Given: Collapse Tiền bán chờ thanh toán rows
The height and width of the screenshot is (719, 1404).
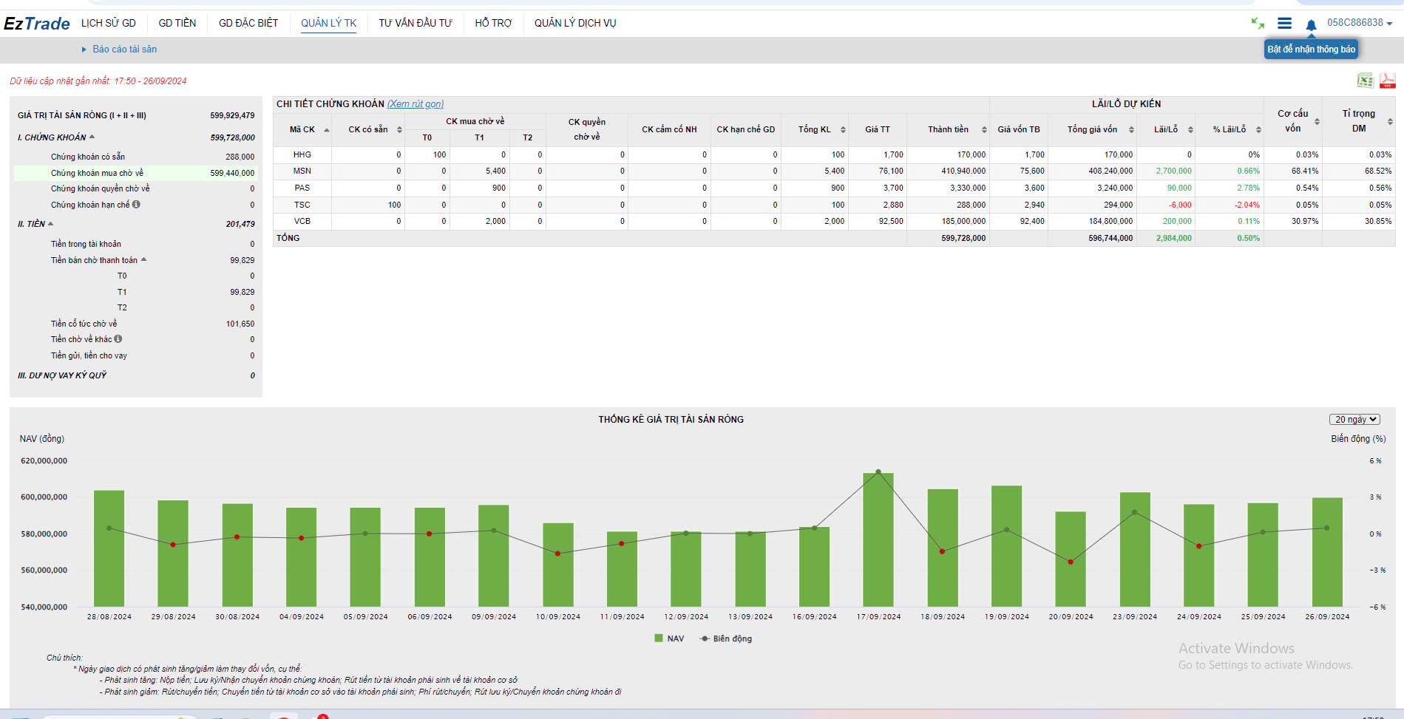Looking at the screenshot, I should point(144,259).
